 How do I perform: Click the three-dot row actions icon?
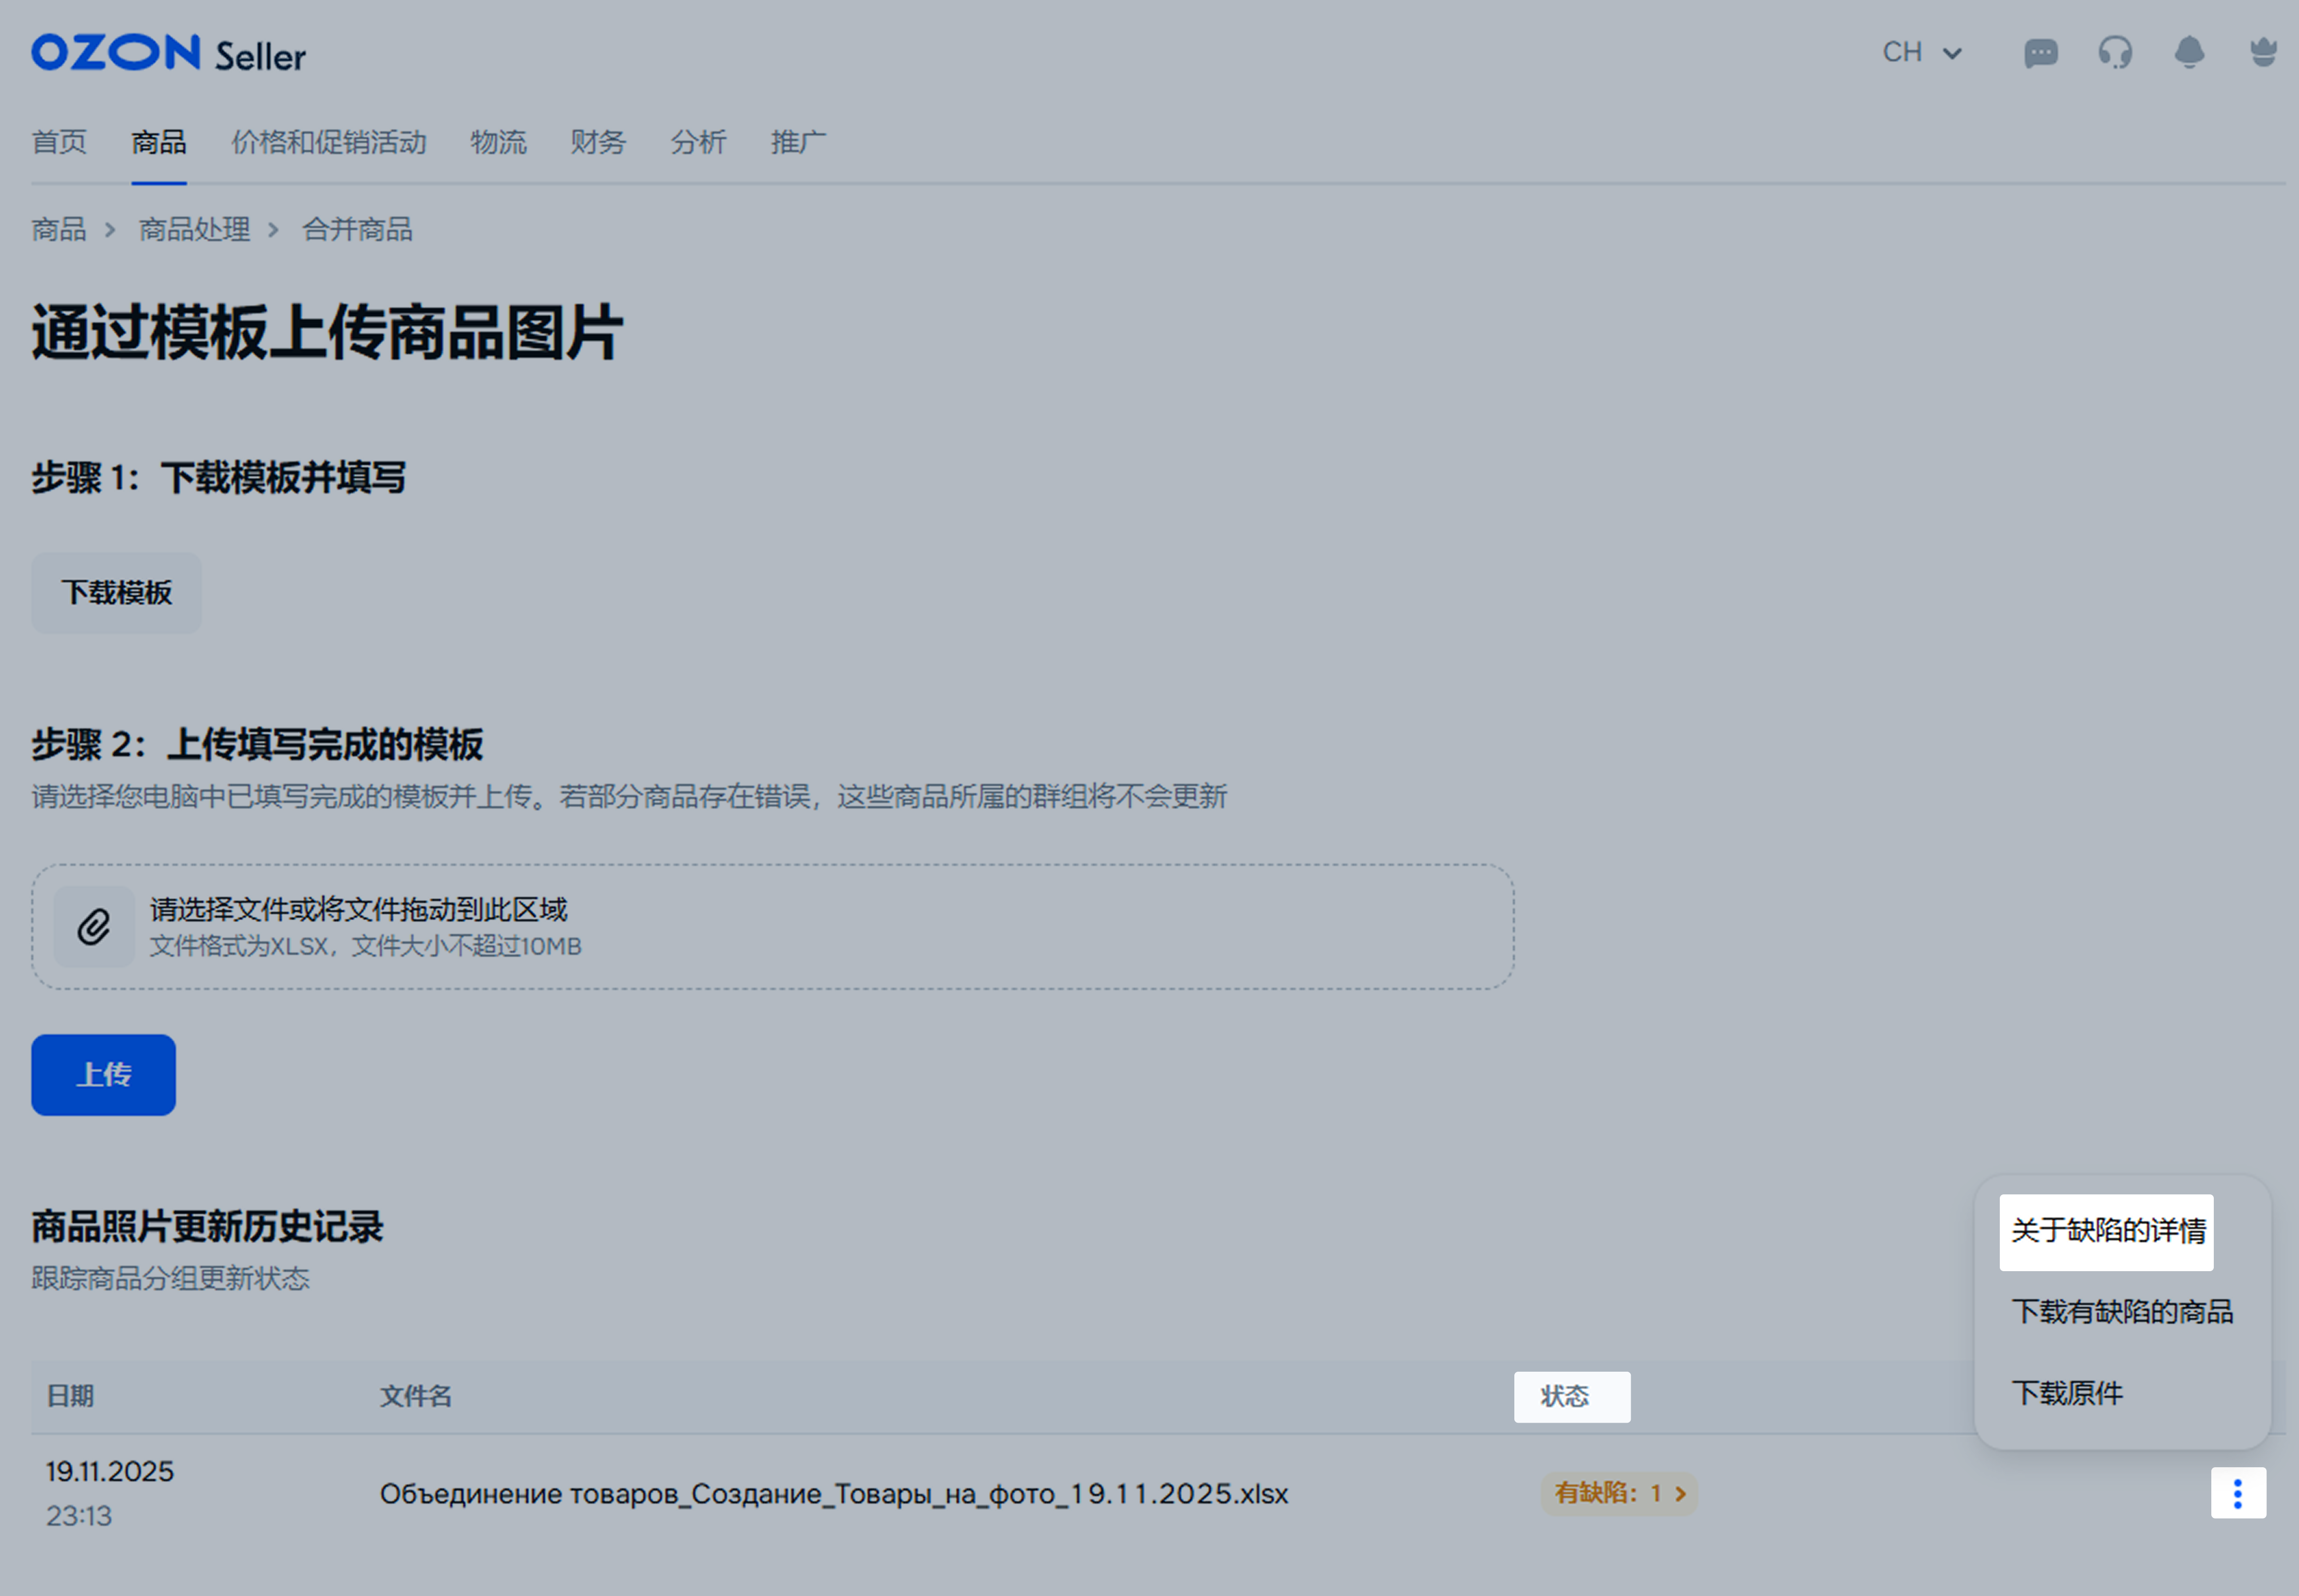(2237, 1493)
